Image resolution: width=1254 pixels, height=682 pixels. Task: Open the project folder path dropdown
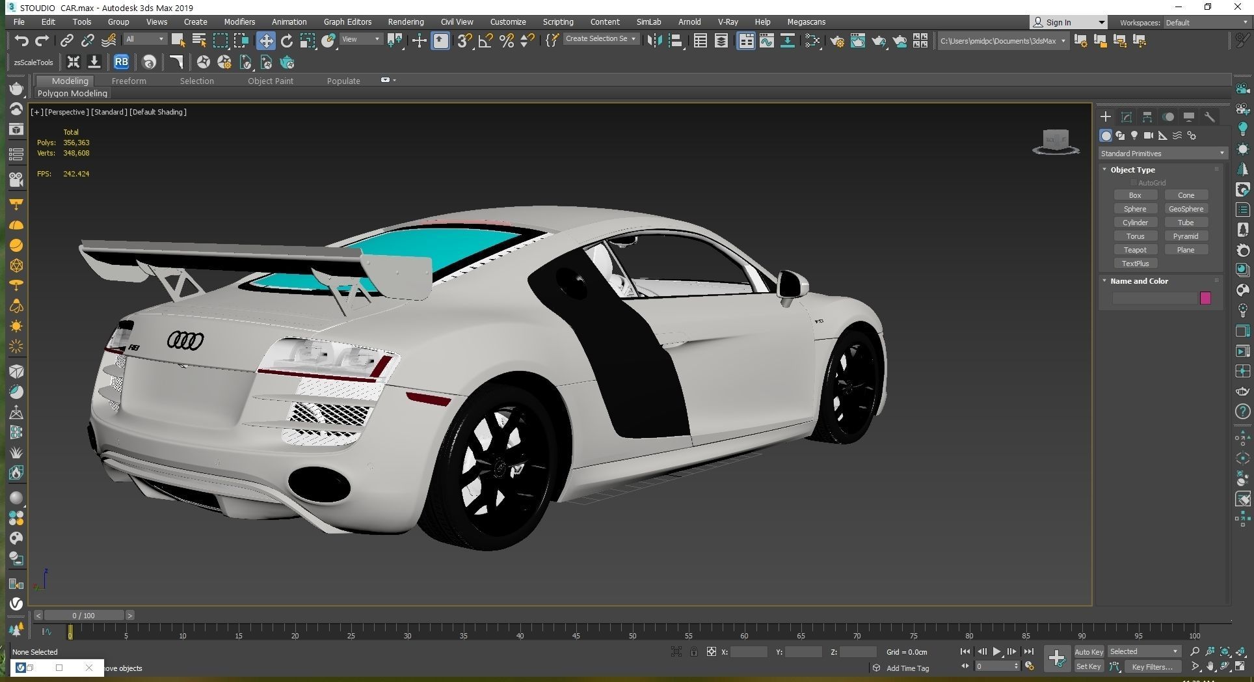coord(1003,41)
